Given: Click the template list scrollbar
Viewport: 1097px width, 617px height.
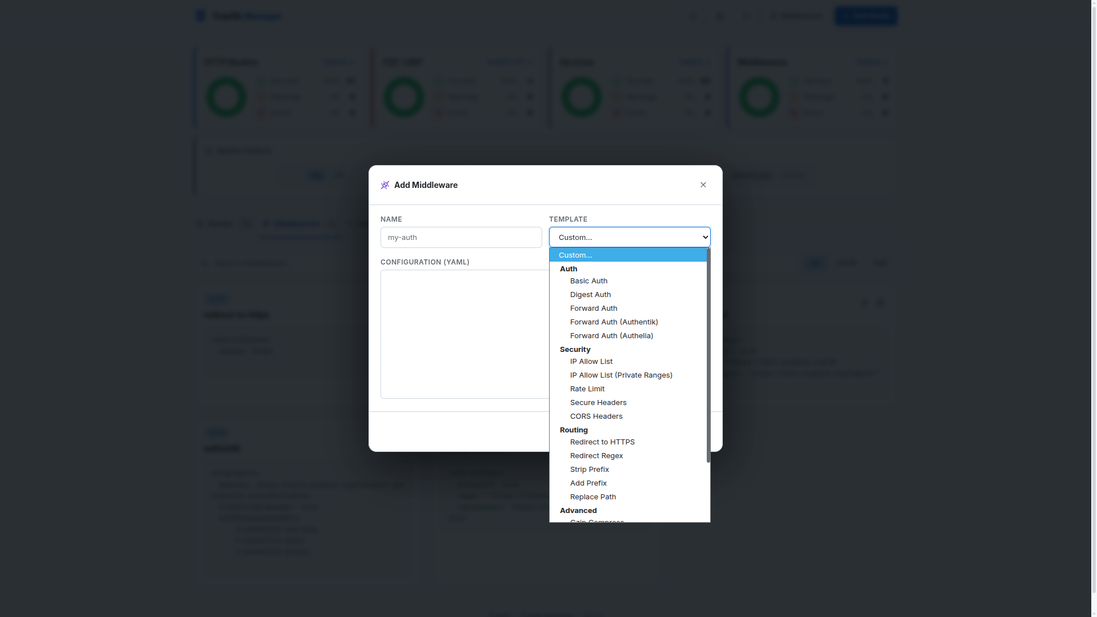Looking at the screenshot, I should tap(708, 354).
